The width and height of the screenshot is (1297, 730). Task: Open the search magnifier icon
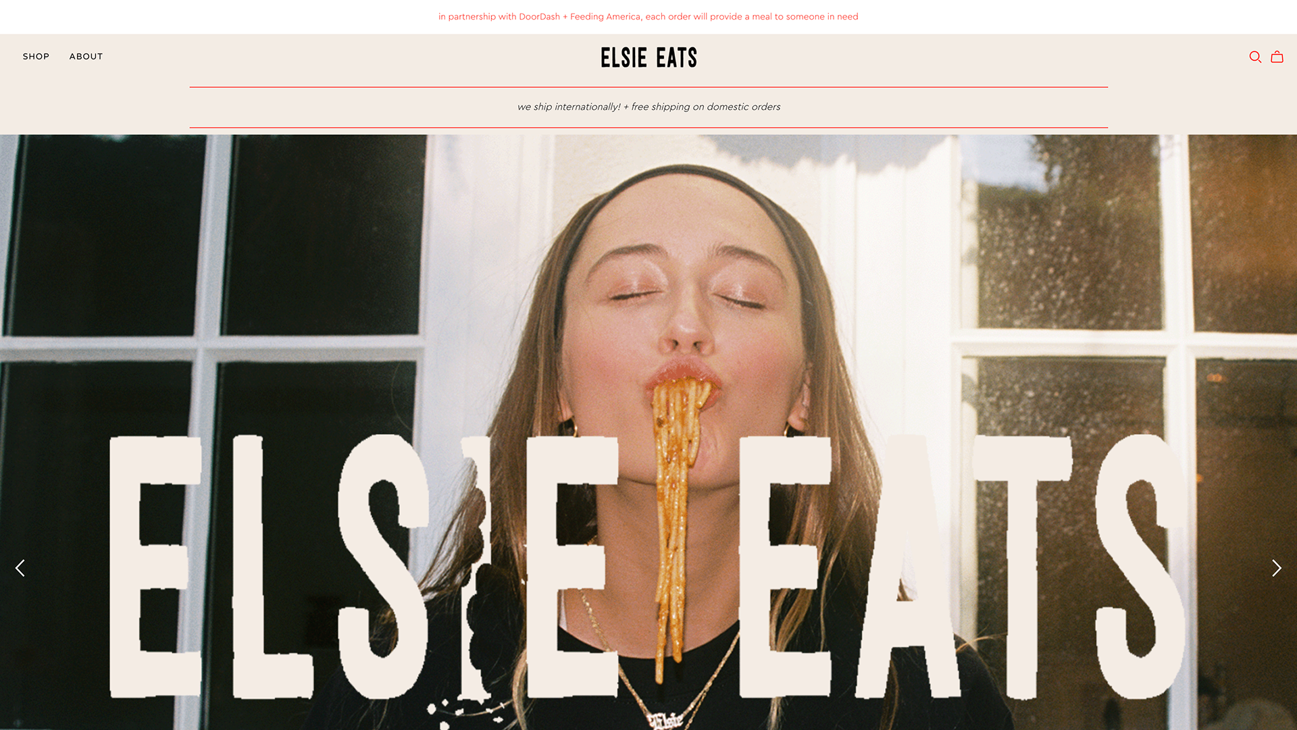1255,57
